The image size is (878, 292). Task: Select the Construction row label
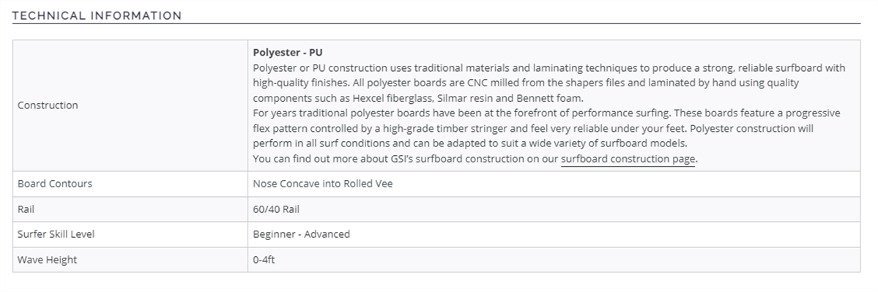click(x=48, y=105)
